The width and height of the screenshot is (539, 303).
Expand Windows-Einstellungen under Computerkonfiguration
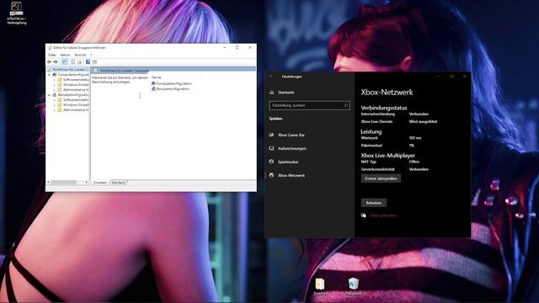coord(54,84)
